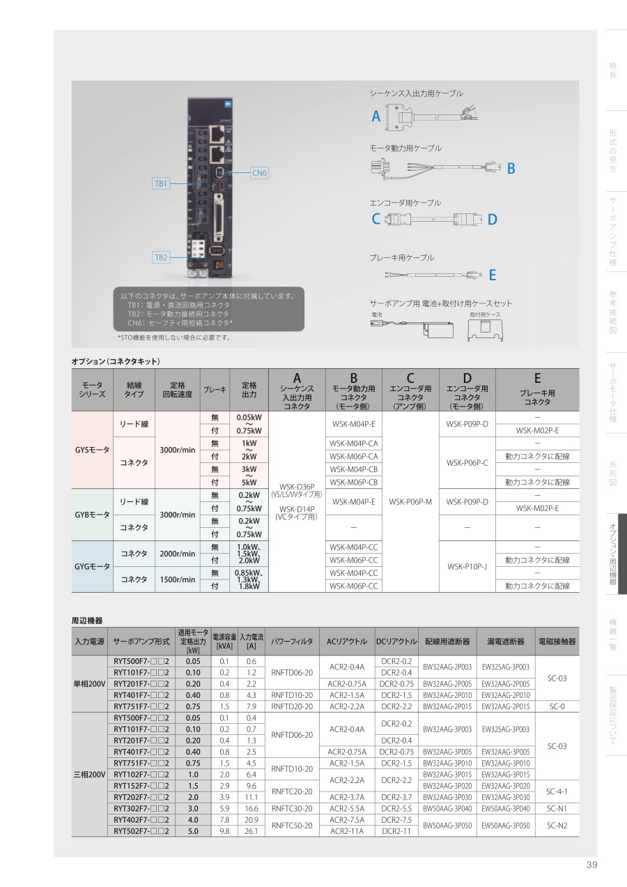Click the TB2 callout label
Viewport: 627px width, 887px height.
162,257
